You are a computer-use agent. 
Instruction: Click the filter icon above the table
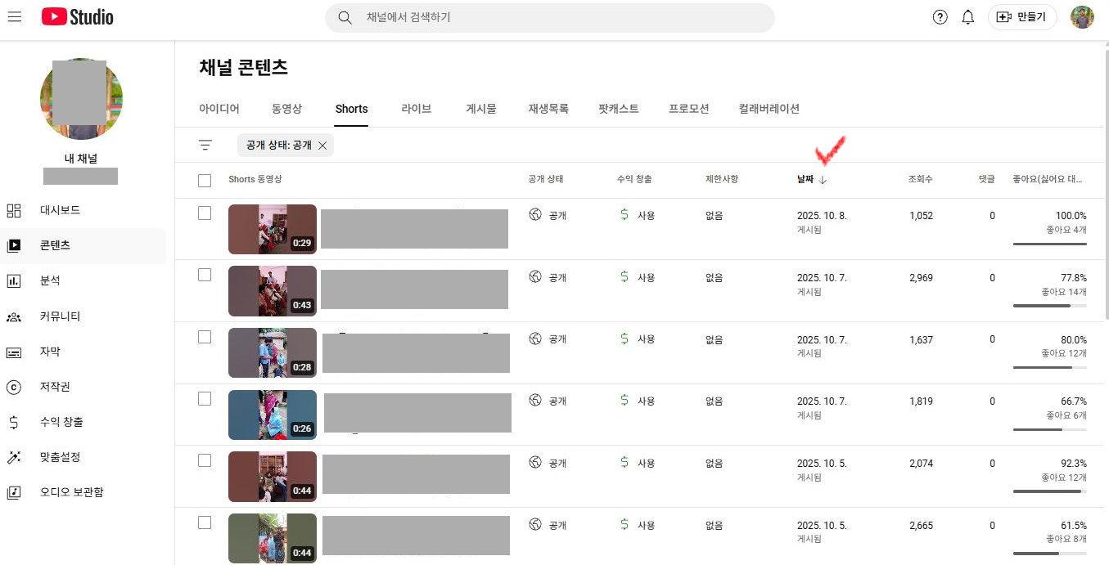(205, 146)
